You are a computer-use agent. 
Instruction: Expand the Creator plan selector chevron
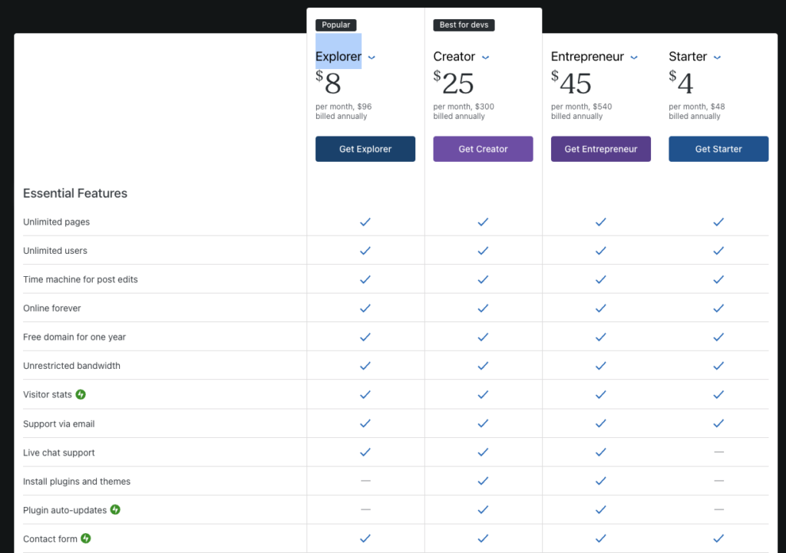click(485, 58)
